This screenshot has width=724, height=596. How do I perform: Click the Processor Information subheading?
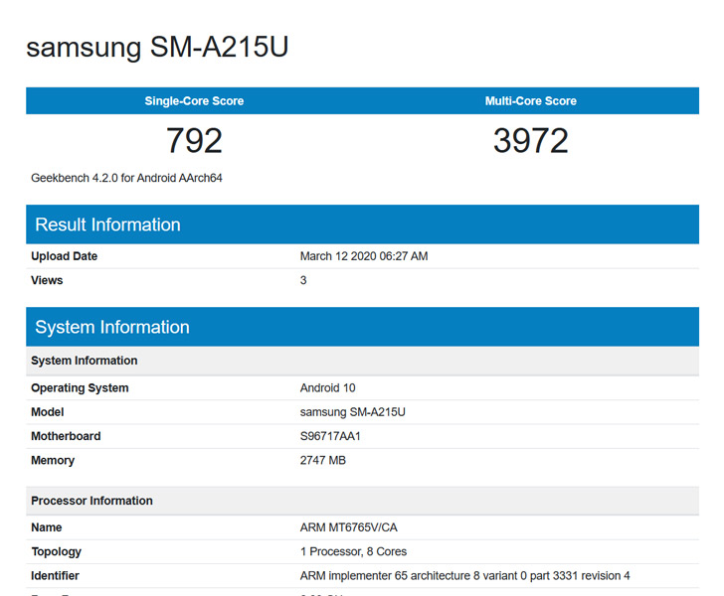click(91, 501)
